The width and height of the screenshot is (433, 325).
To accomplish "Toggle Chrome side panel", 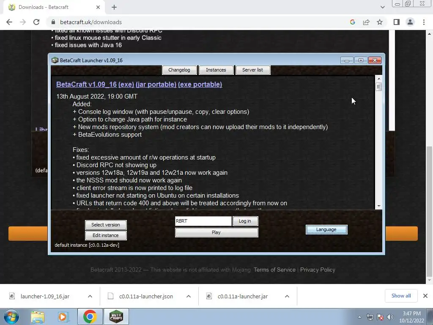I will point(397,22).
